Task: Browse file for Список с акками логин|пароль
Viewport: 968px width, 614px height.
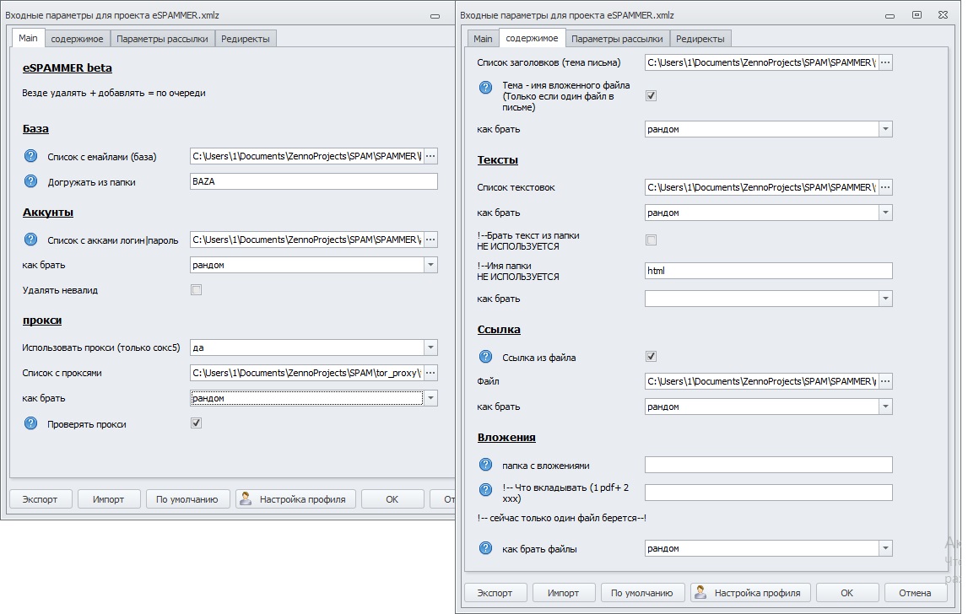Action: pyautogui.click(x=431, y=240)
